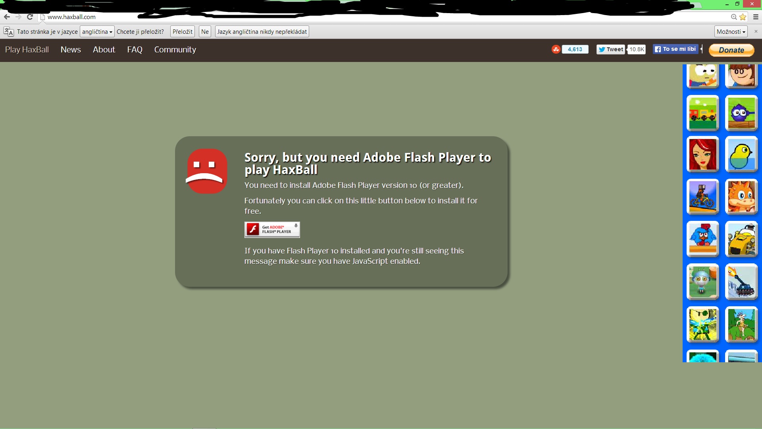This screenshot has height=429, width=762.
Task: Click the Tweet button
Action: pos(611,49)
